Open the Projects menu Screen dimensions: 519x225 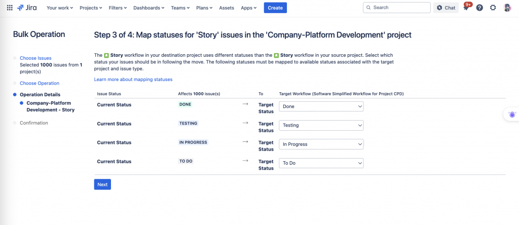(91, 8)
